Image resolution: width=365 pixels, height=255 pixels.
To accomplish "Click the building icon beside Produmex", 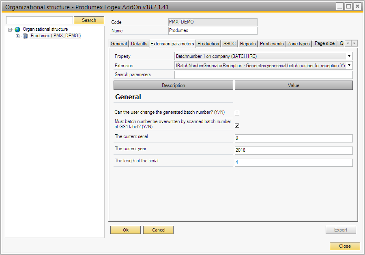I will point(25,36).
